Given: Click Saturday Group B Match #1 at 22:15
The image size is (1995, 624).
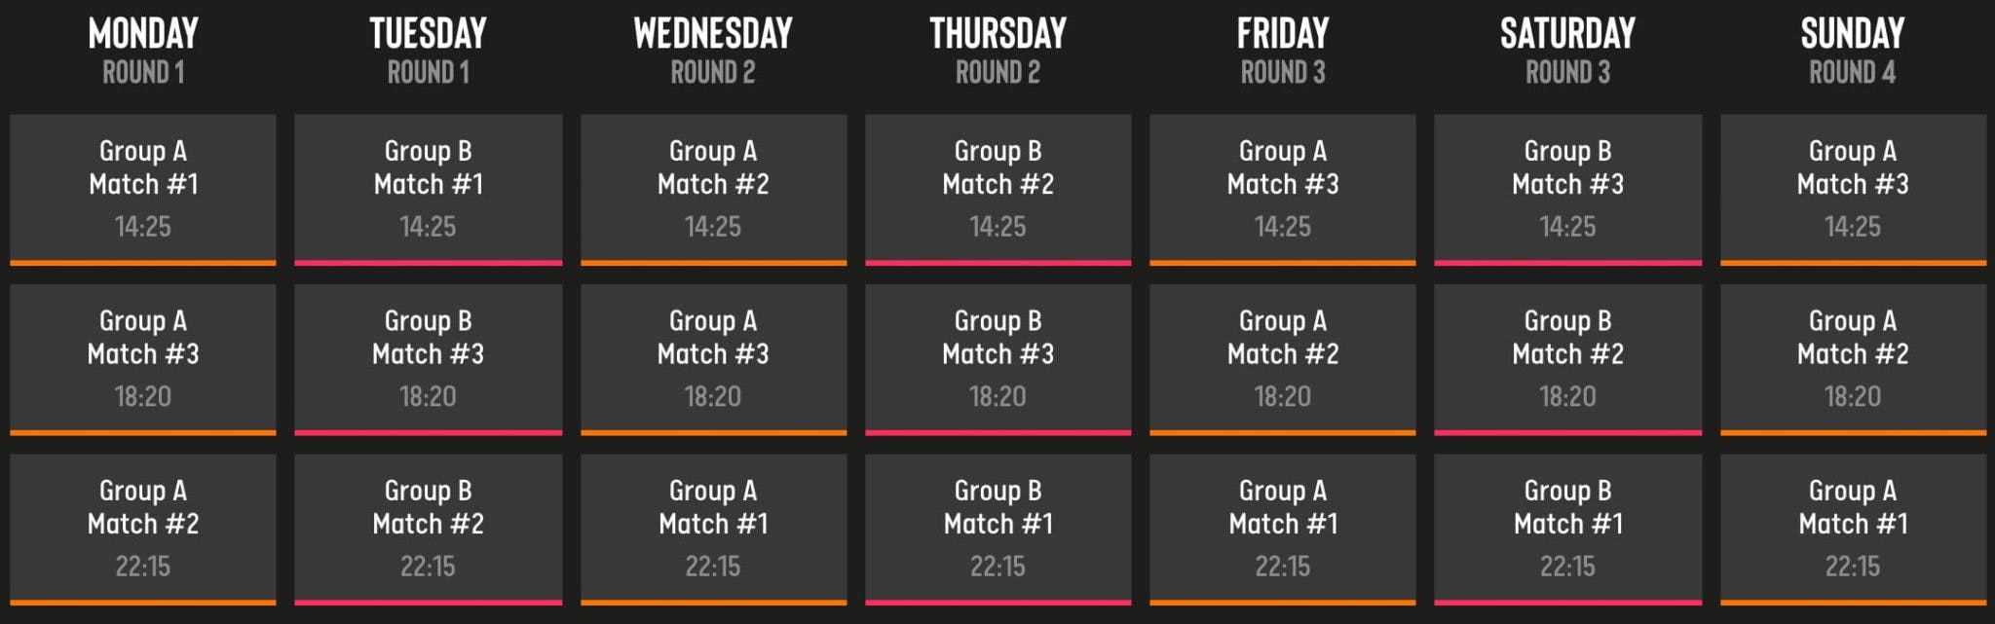Looking at the screenshot, I should coord(1568,530).
